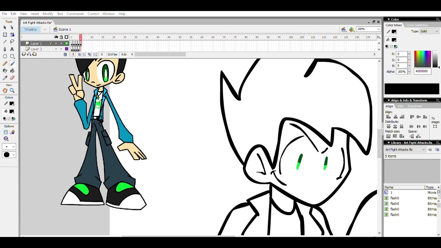The width and height of the screenshot is (441, 248).
Task: Click the Name column header in Library
Action: (x=404, y=187)
